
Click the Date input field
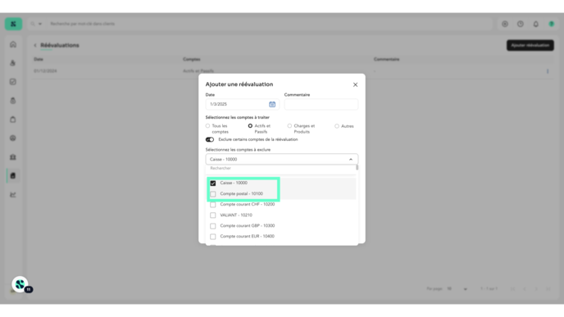[242, 104]
